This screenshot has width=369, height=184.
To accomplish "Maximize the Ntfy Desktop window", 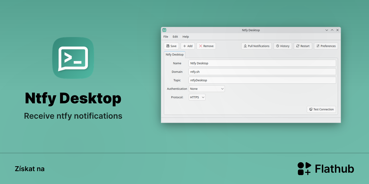I will 332,30.
